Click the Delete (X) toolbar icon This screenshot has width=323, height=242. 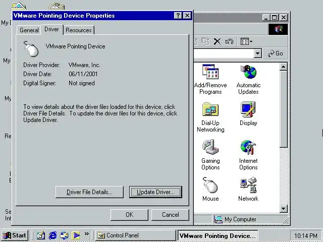pos(217,41)
